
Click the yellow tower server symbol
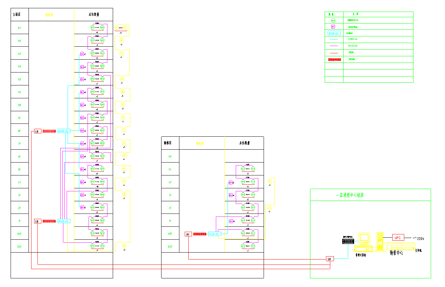point(380,241)
